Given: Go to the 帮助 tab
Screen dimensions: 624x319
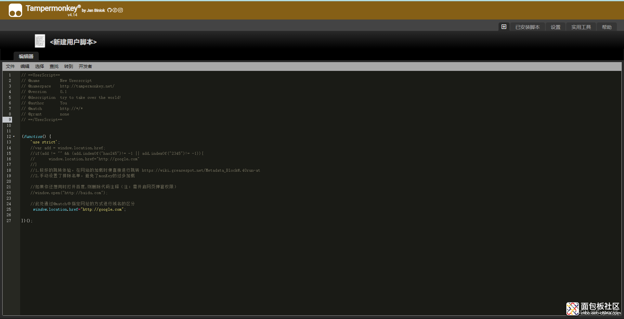Looking at the screenshot, I should click(606, 27).
